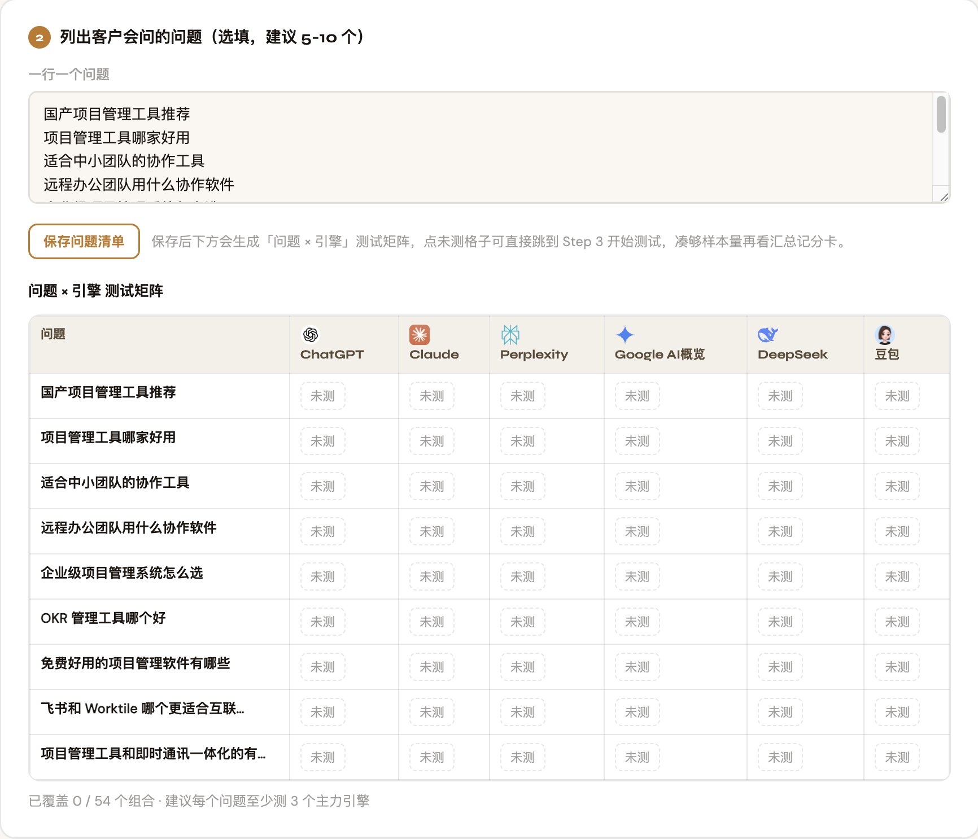Click 未测 for 企业级项目管理系统怎么选 under ChatGPT

click(x=323, y=576)
